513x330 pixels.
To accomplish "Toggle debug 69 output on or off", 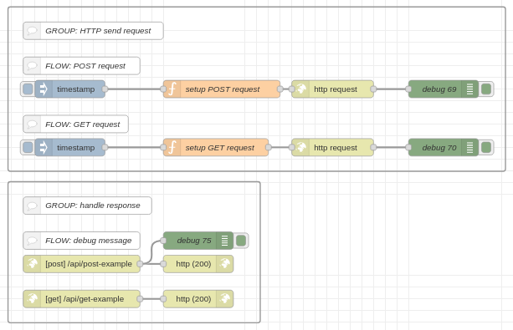I will click(x=486, y=89).
